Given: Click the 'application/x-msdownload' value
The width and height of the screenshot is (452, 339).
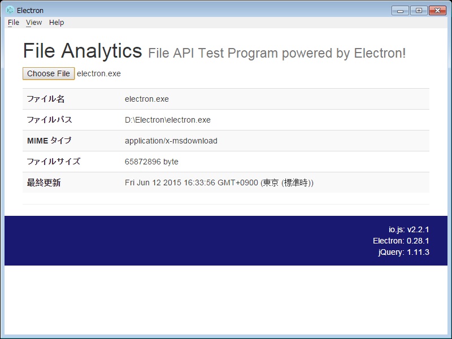Looking at the screenshot, I should click(x=171, y=141).
